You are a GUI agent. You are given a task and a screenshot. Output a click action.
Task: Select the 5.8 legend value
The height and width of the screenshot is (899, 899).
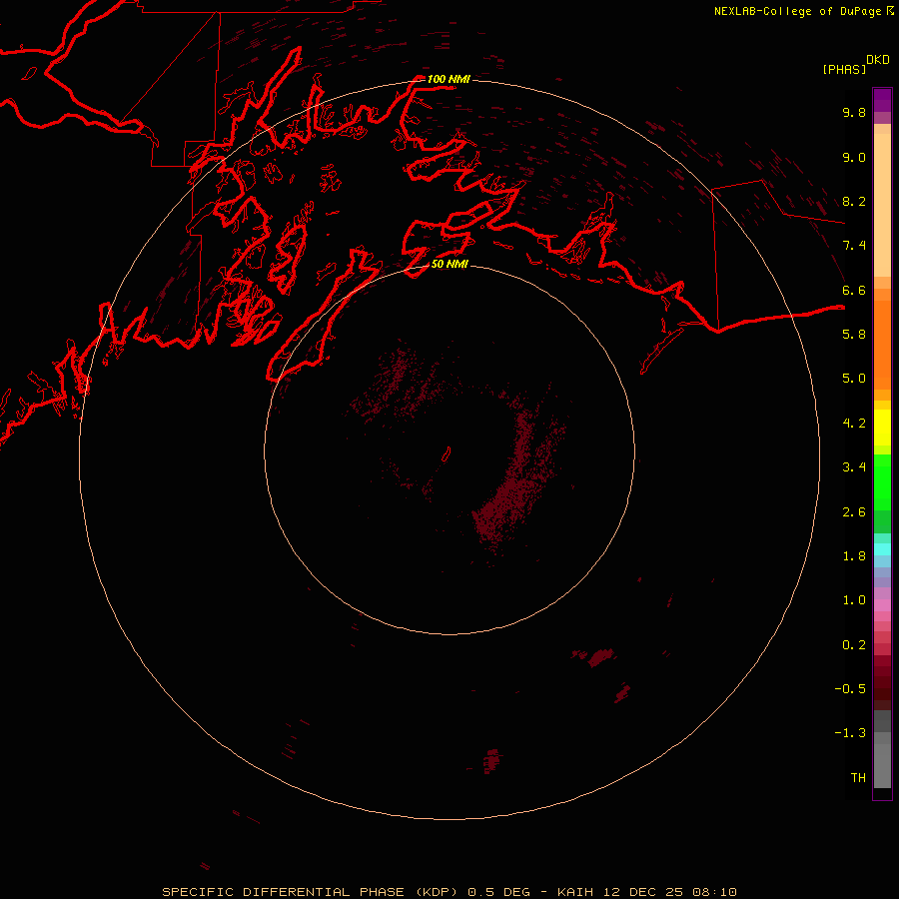[x=854, y=335]
